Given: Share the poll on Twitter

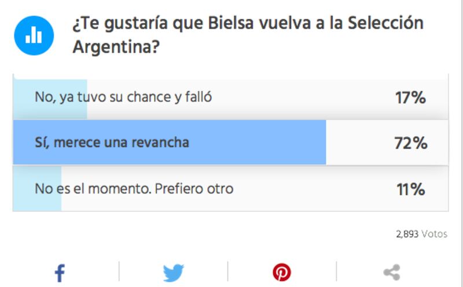Looking at the screenshot, I should pyautogui.click(x=173, y=273).
